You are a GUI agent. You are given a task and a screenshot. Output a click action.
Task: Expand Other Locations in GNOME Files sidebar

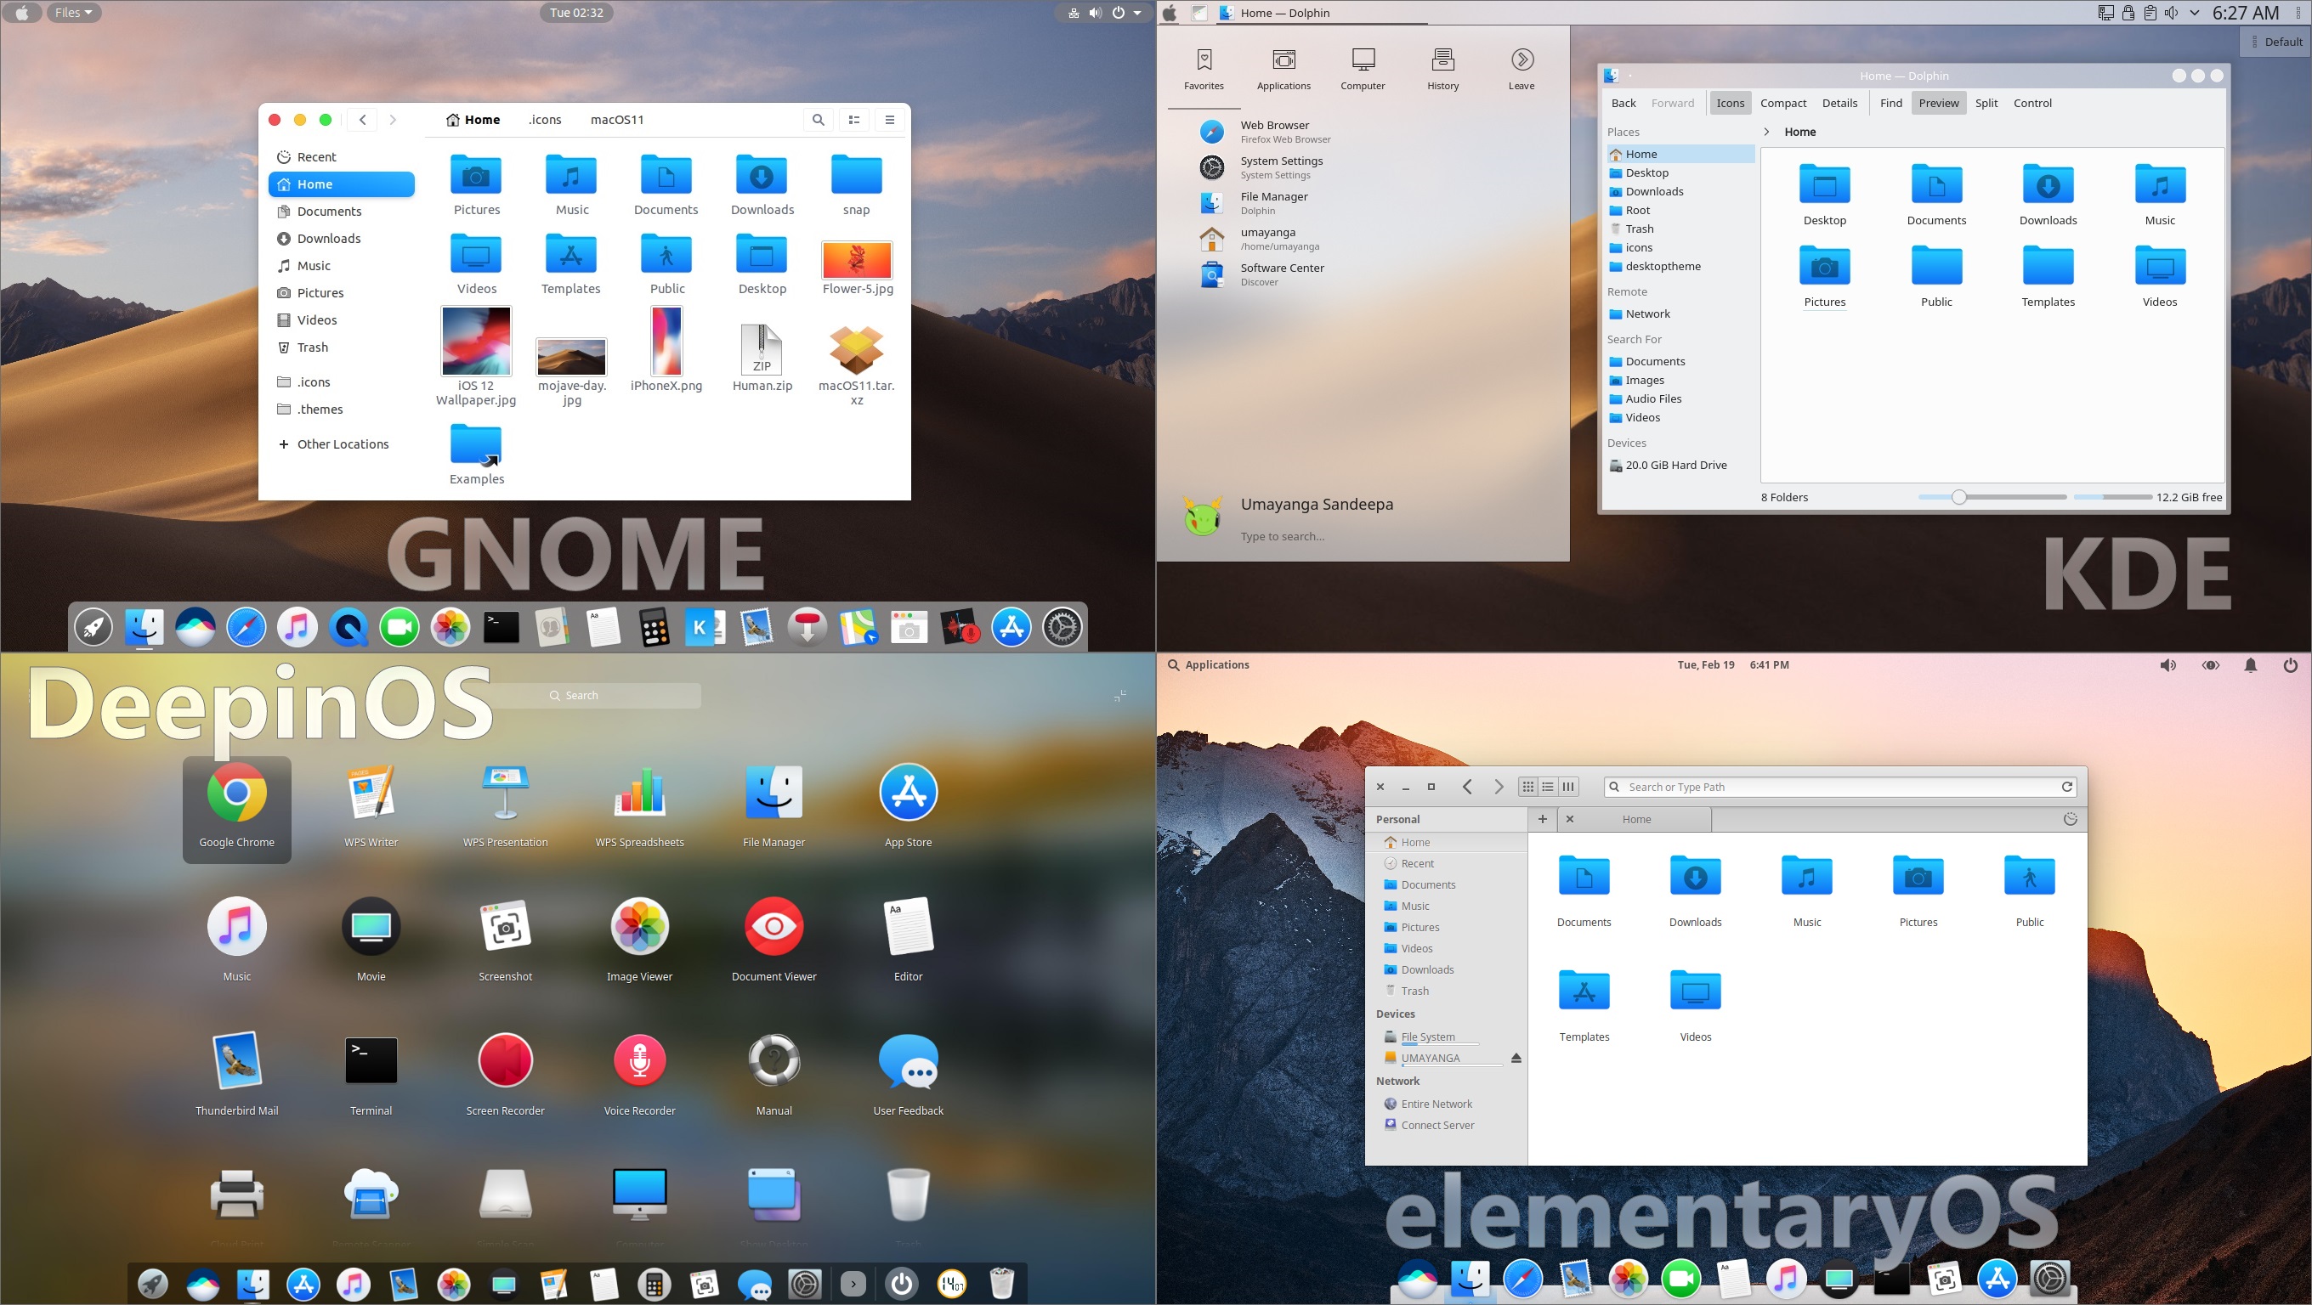(x=342, y=443)
